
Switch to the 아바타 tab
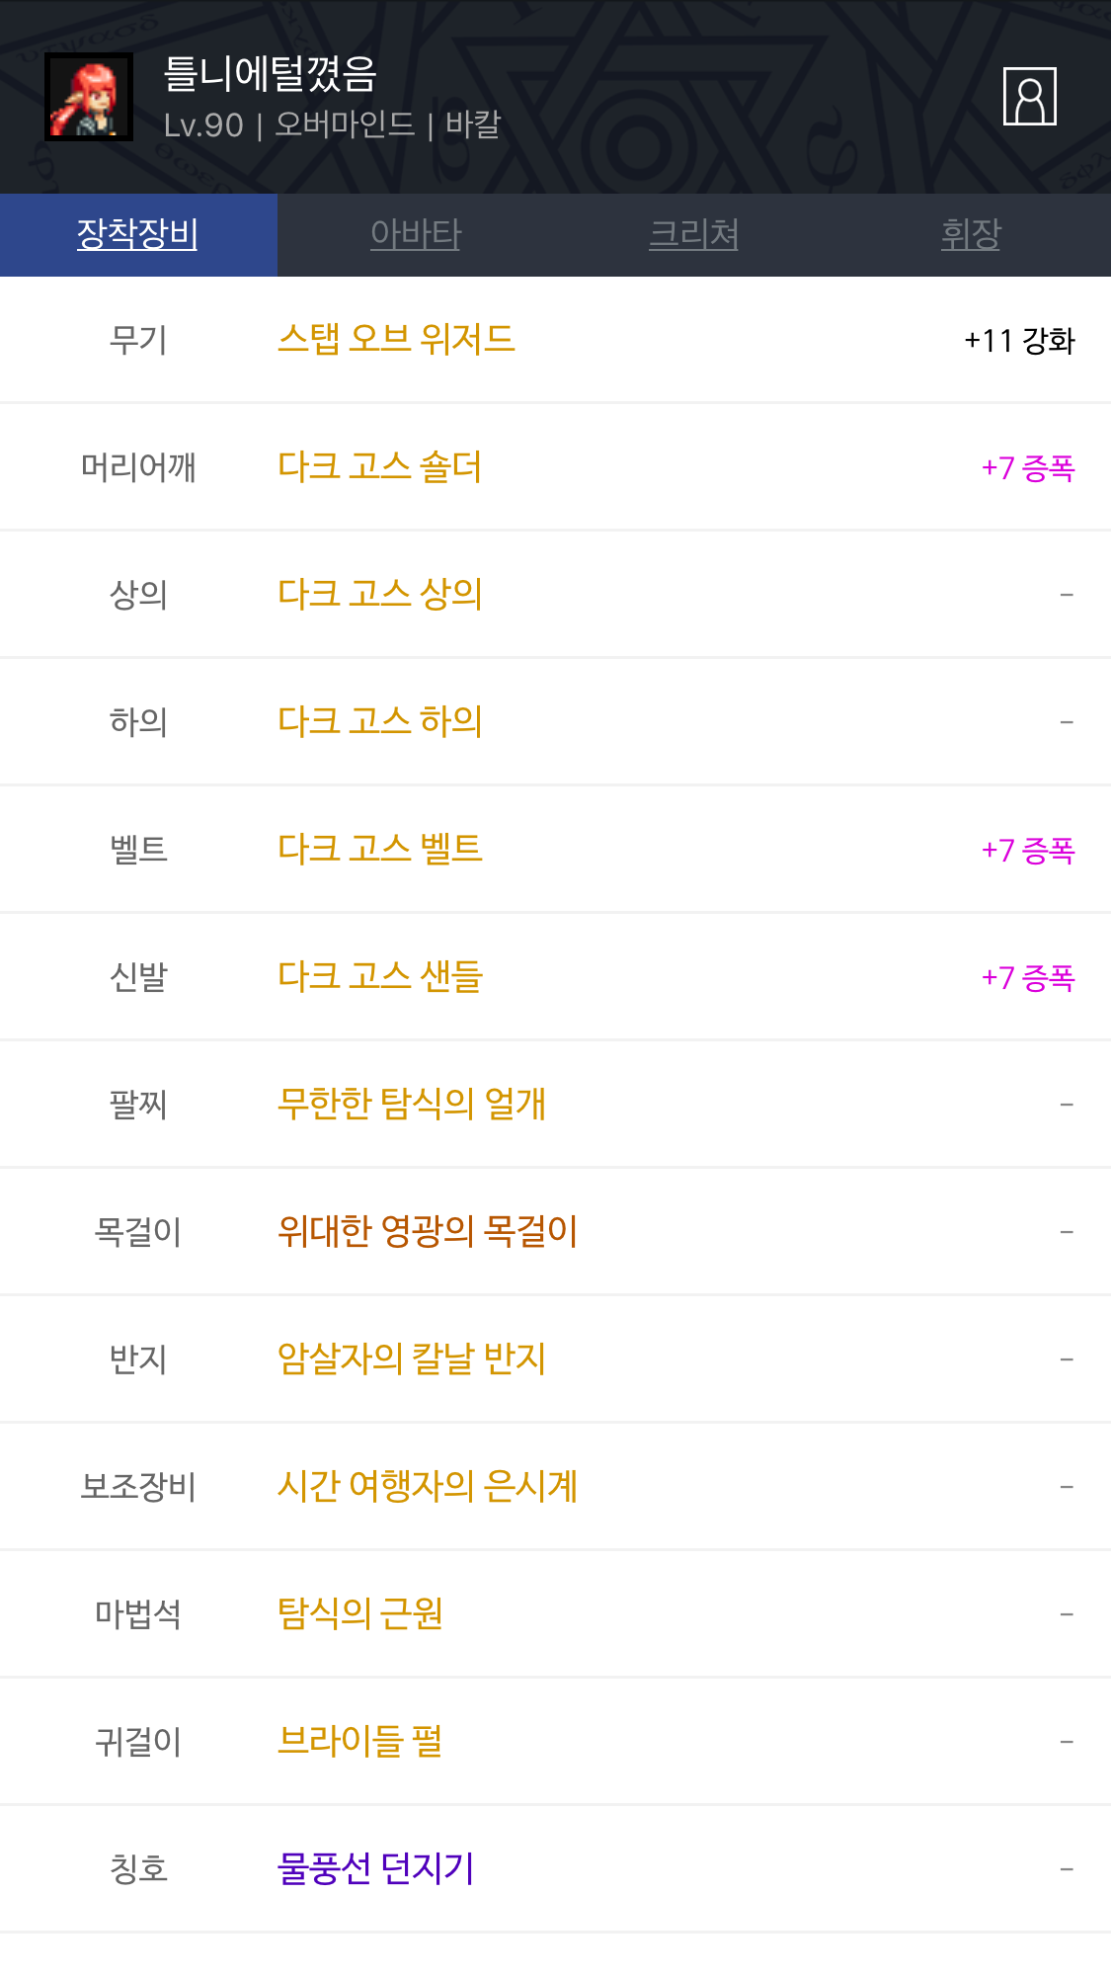click(x=416, y=234)
